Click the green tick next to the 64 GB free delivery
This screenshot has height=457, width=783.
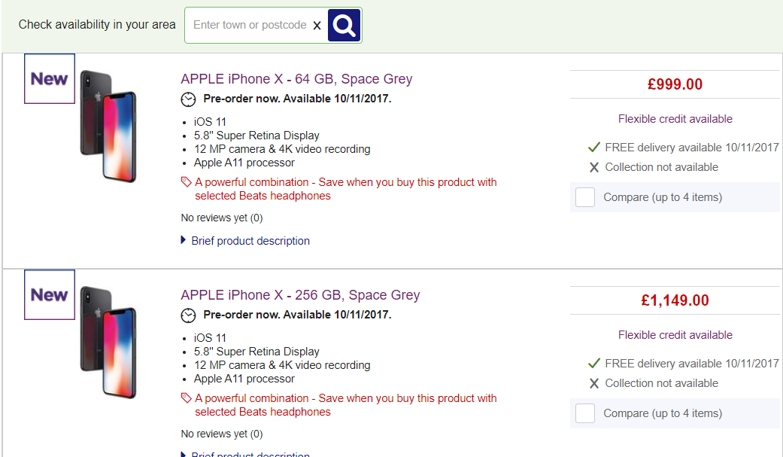tap(593, 147)
